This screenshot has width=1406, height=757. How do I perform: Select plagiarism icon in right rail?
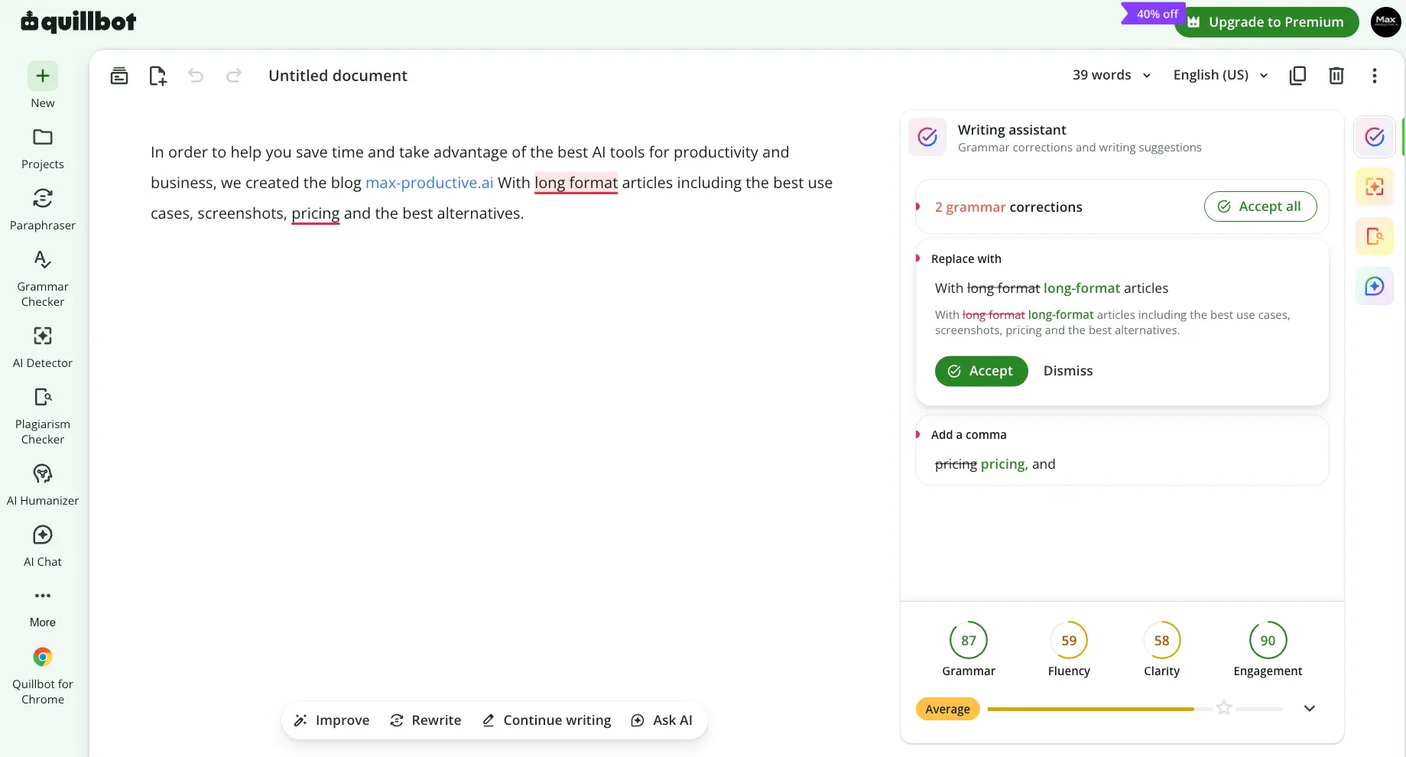(x=1375, y=236)
